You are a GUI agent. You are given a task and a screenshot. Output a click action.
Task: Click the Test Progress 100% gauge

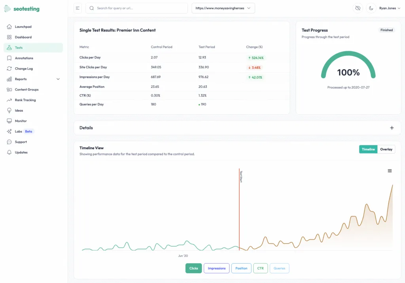[348, 72]
